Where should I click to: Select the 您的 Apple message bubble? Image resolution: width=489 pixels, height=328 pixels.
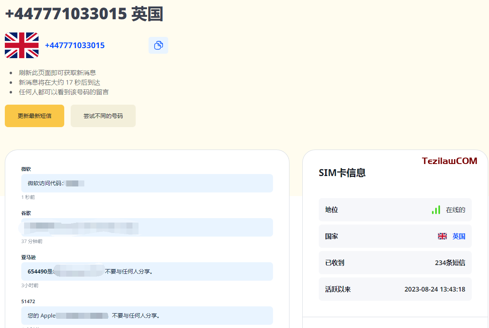147,316
